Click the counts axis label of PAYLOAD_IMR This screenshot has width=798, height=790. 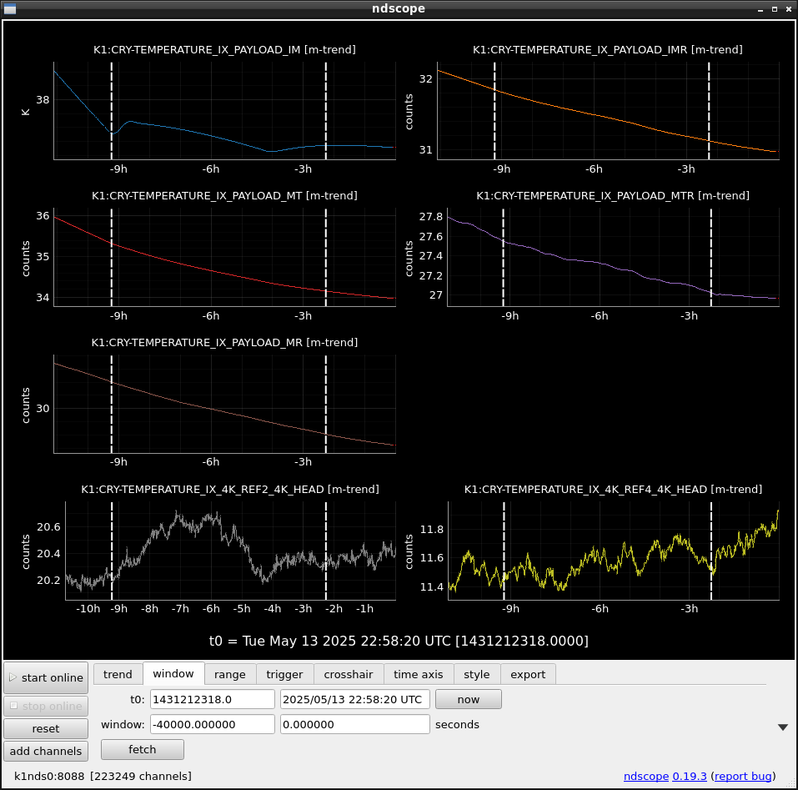click(x=409, y=112)
